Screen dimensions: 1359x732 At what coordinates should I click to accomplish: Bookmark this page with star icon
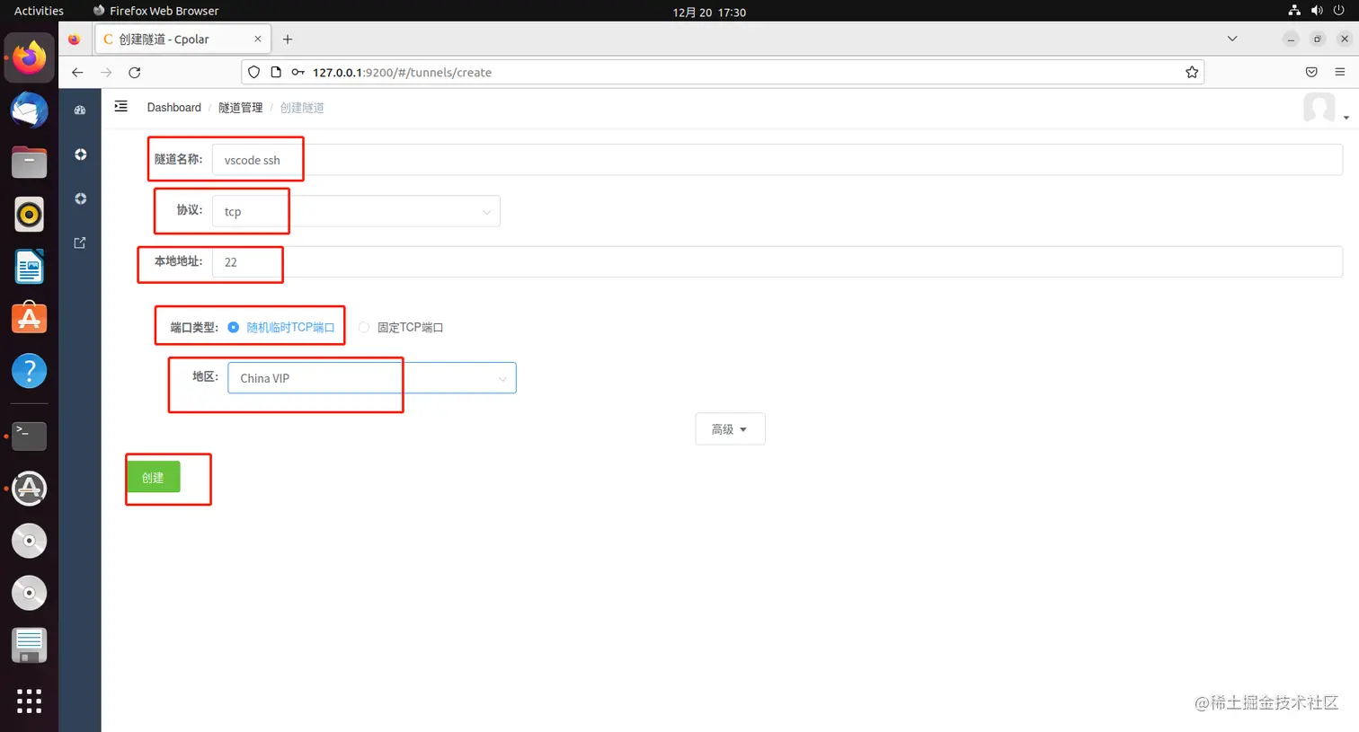pos(1192,72)
